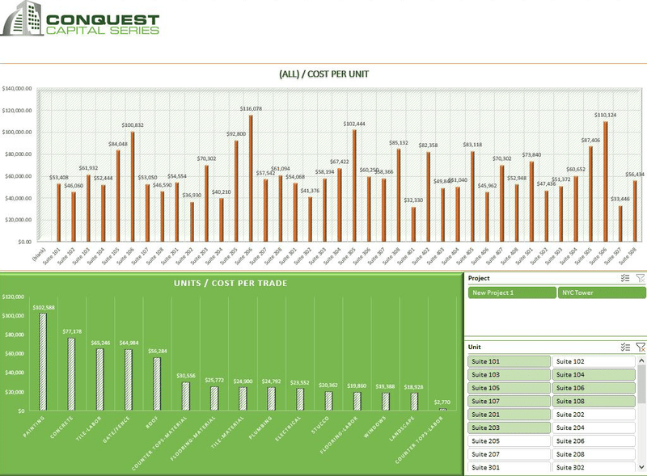Select Suite 206 in the Unit list
This screenshot has width=647, height=476.
pos(594,441)
